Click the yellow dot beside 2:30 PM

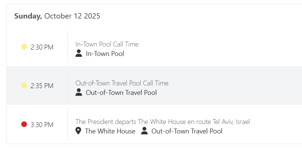point(24,47)
